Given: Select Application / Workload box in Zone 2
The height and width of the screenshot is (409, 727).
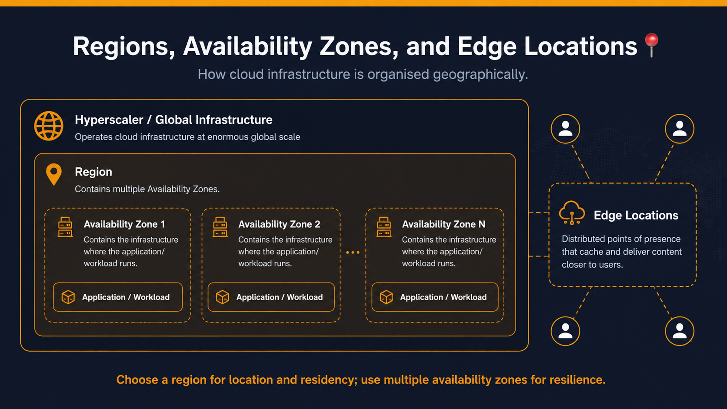Looking at the screenshot, I should 271,297.
